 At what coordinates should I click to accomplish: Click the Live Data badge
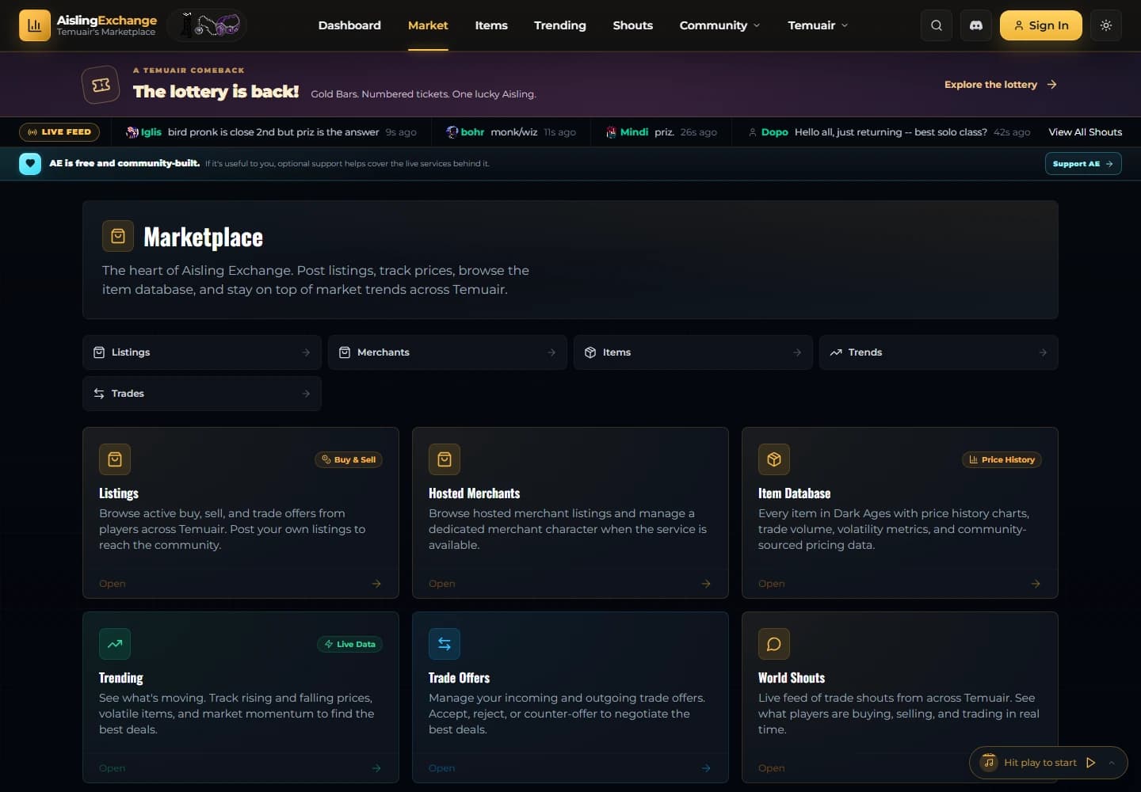(349, 644)
